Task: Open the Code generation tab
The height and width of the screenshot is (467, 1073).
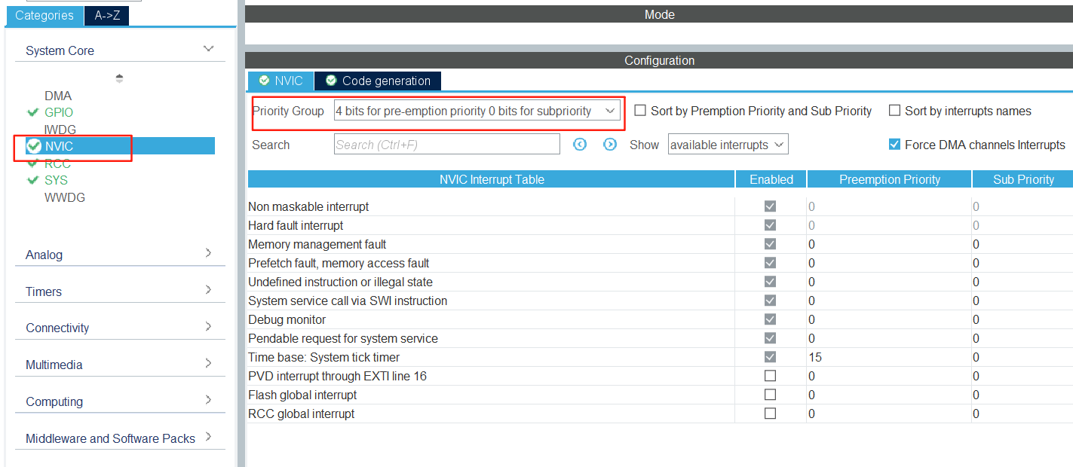Action: pyautogui.click(x=378, y=81)
